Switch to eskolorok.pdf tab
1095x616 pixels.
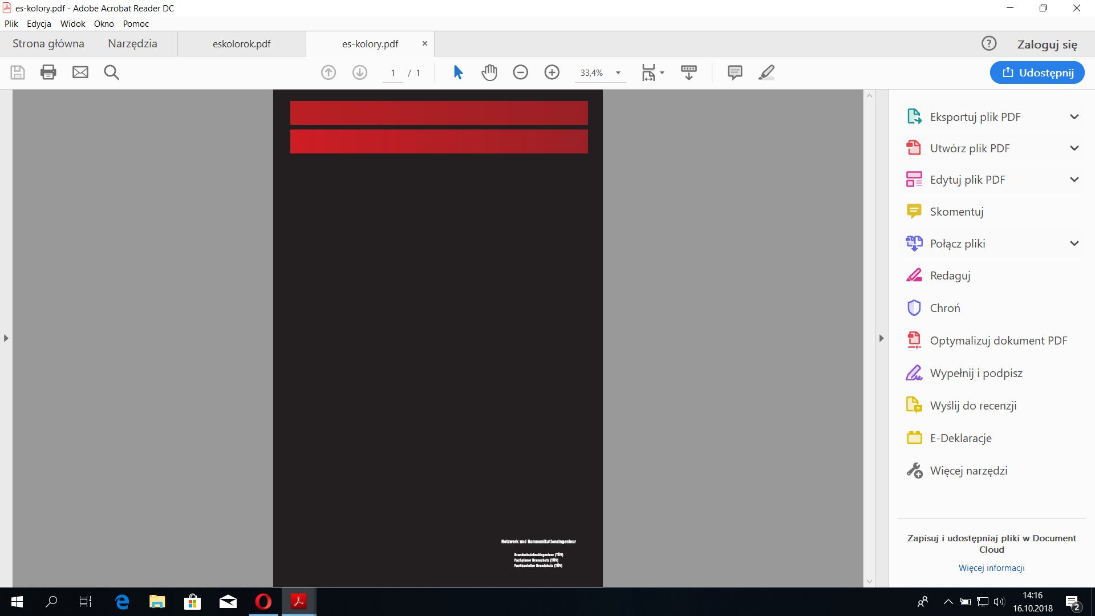241,44
